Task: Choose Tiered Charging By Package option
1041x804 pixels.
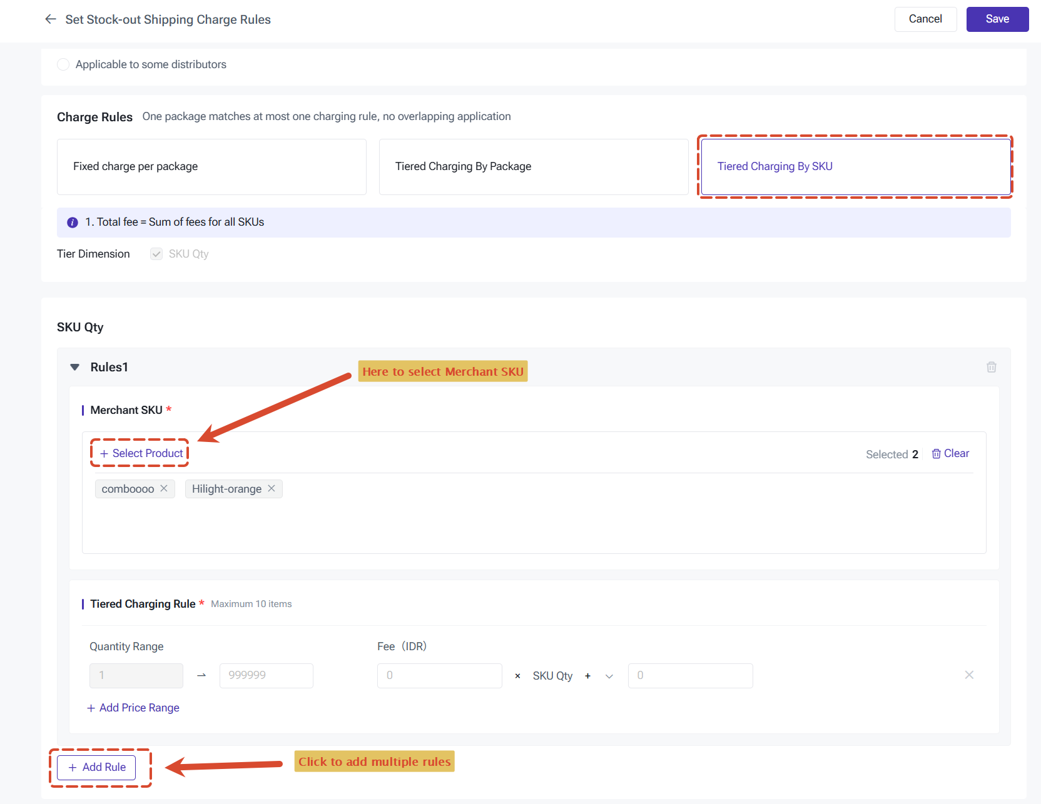Action: pos(534,167)
